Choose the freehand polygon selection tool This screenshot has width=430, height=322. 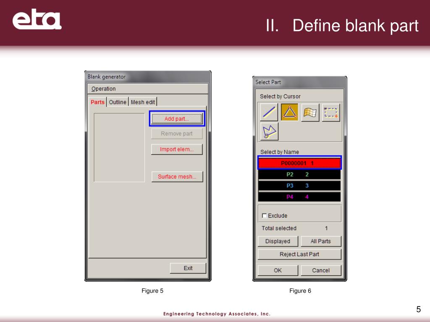click(x=269, y=131)
